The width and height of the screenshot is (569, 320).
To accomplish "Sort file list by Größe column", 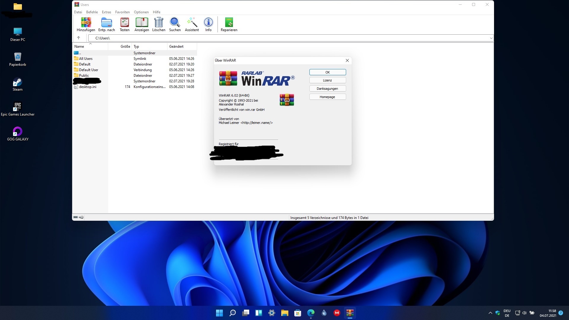I will [125, 47].
